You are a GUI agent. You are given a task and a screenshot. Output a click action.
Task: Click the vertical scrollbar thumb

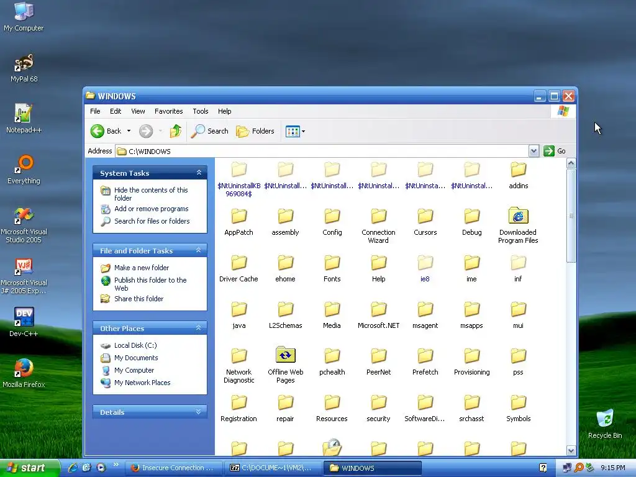(x=571, y=216)
